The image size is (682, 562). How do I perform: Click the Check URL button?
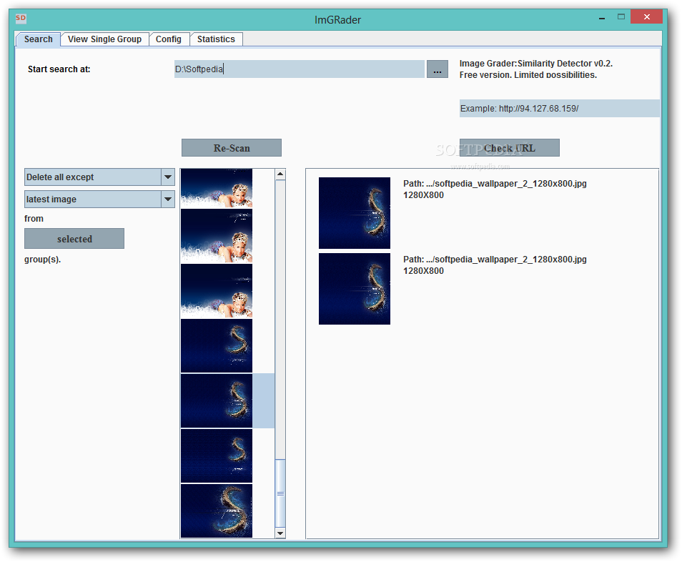509,148
